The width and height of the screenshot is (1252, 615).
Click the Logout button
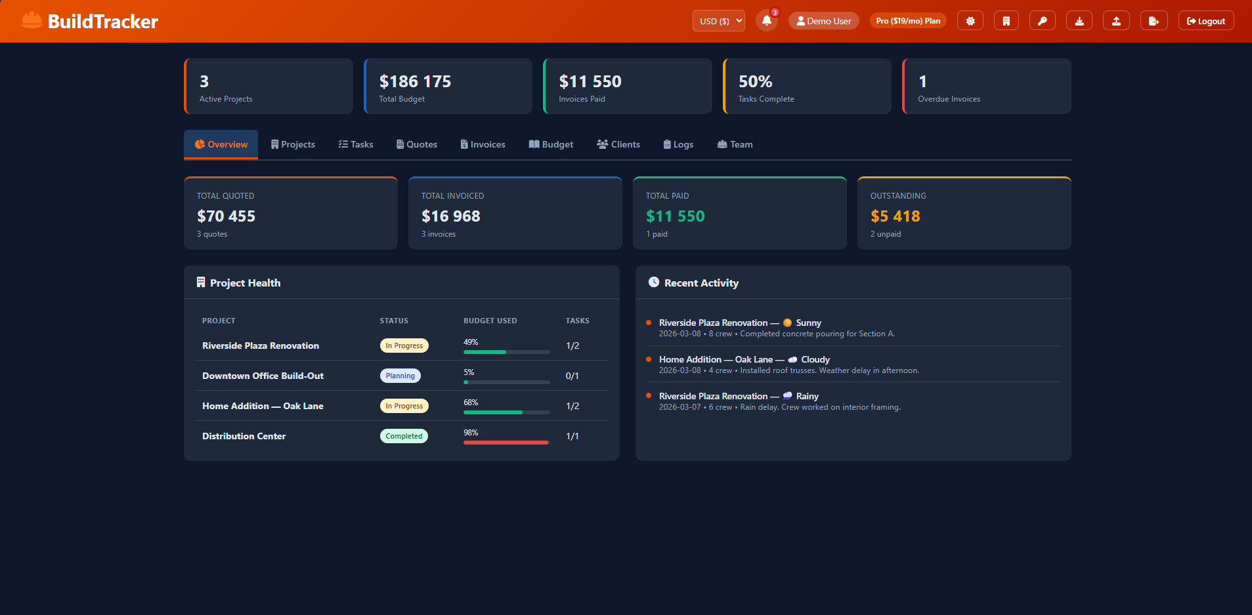coord(1205,20)
